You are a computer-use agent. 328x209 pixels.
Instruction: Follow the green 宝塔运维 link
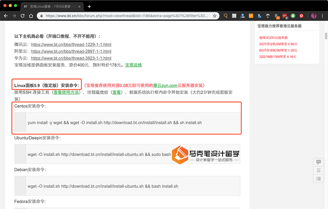pos(133,65)
